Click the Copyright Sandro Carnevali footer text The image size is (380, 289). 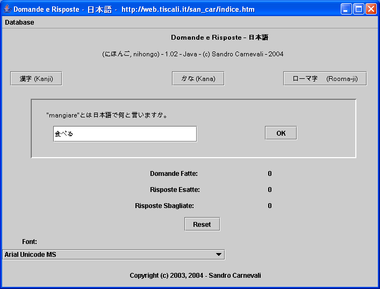click(x=195, y=276)
